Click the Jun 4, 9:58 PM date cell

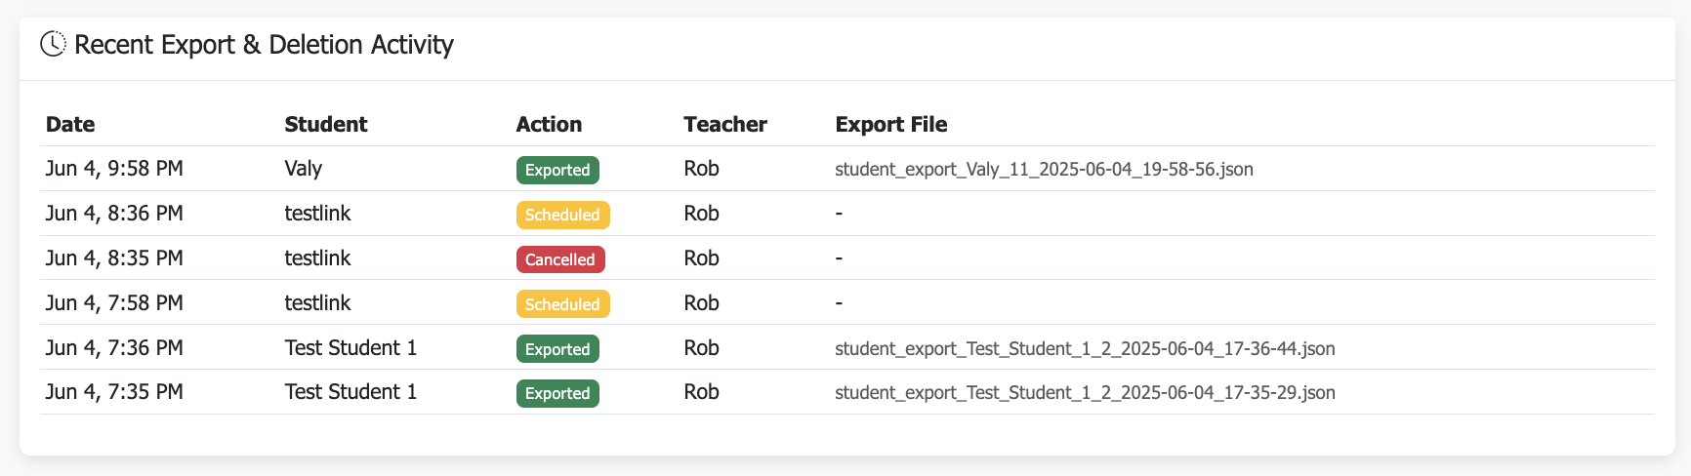click(x=114, y=169)
